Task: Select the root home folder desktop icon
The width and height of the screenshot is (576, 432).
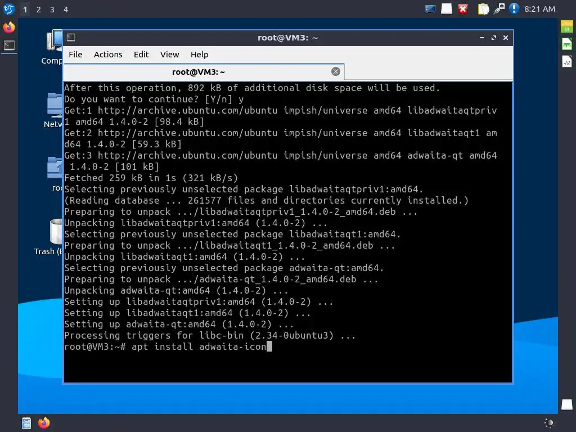Action: [55, 174]
